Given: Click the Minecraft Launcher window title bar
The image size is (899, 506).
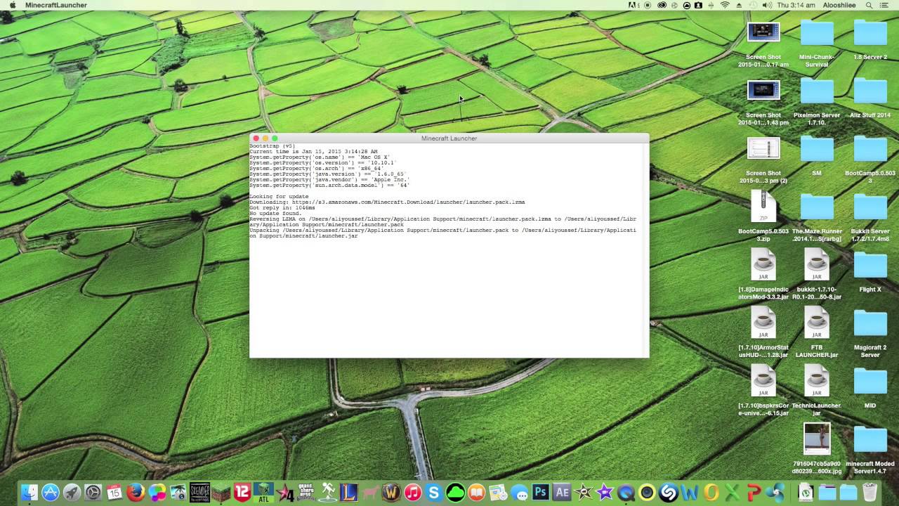Looking at the screenshot, I should pos(449,138).
